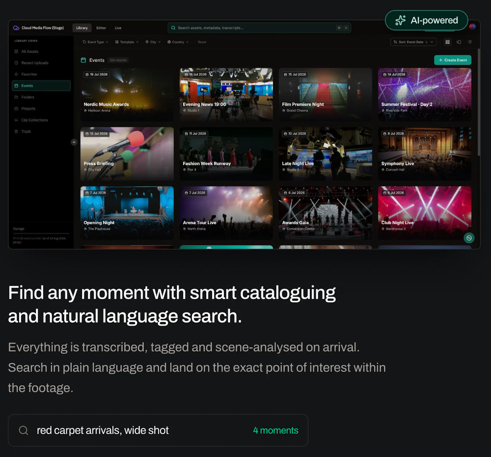491x457 pixels.
Task: Click the round teal help widget icon
Action: pyautogui.click(x=469, y=238)
